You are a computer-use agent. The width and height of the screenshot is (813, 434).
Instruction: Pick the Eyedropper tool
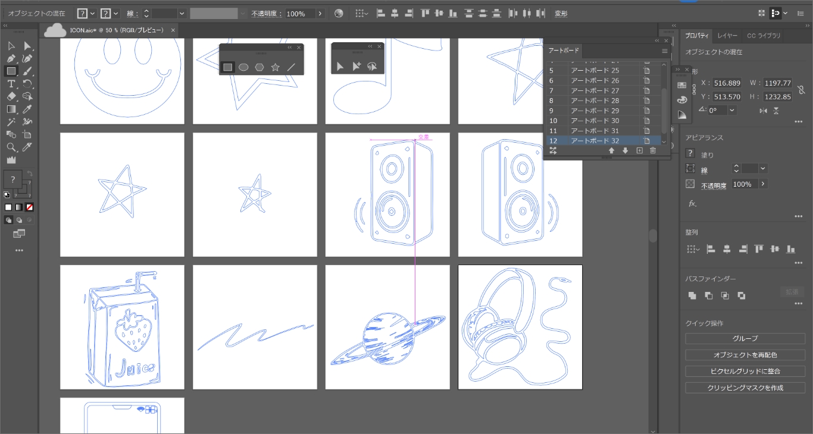point(27,109)
